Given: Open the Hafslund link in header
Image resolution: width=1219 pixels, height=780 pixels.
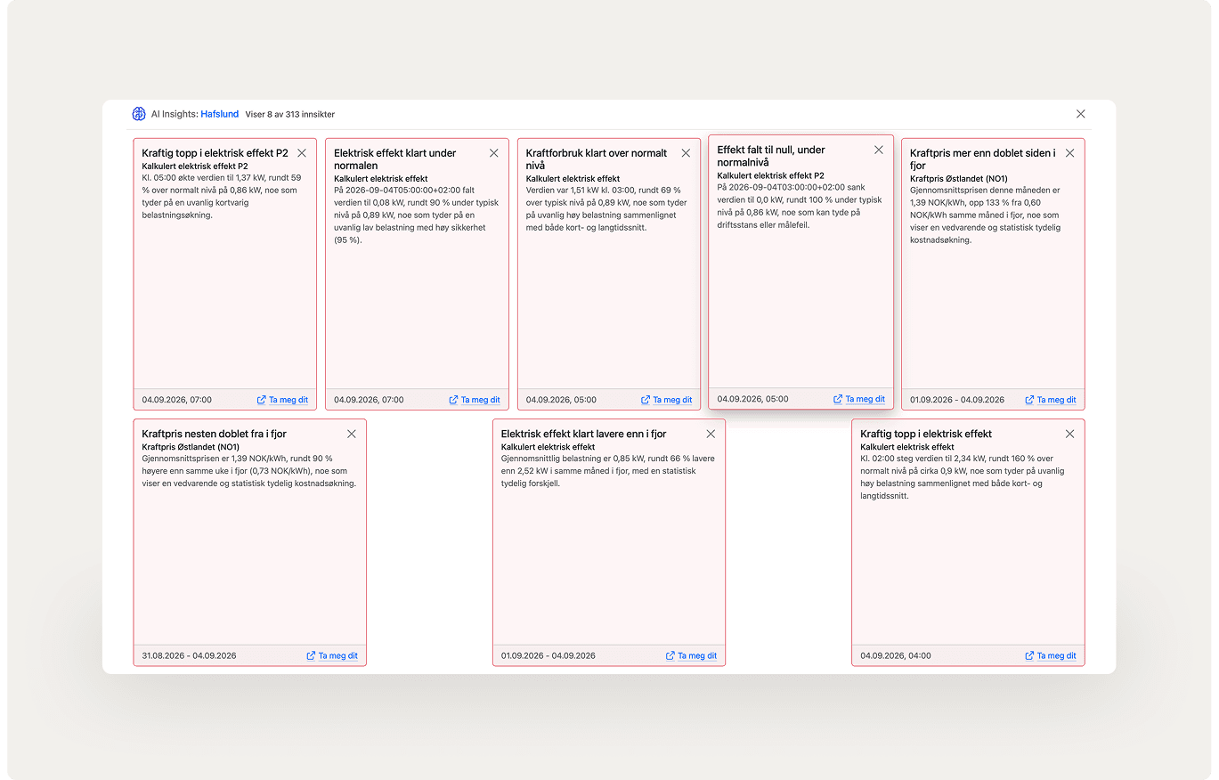Looking at the screenshot, I should pos(219,114).
